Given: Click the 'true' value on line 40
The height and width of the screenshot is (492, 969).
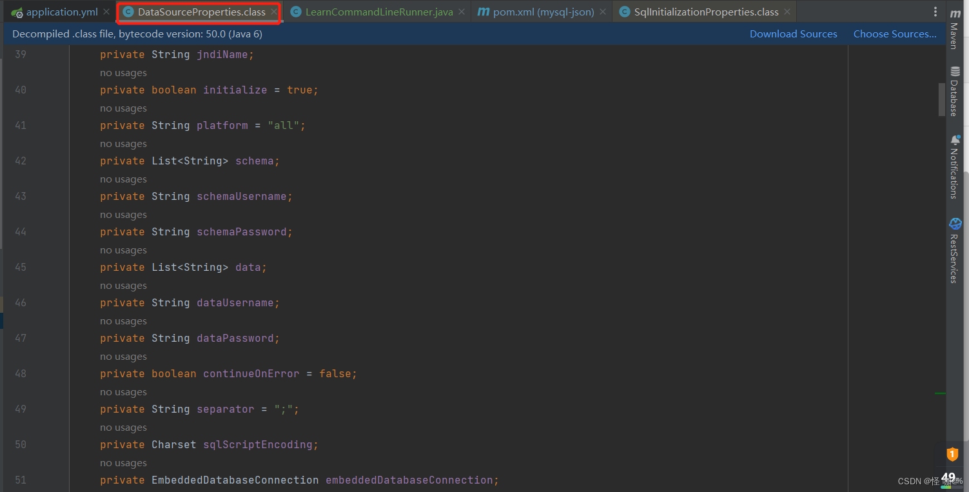Looking at the screenshot, I should click(300, 90).
